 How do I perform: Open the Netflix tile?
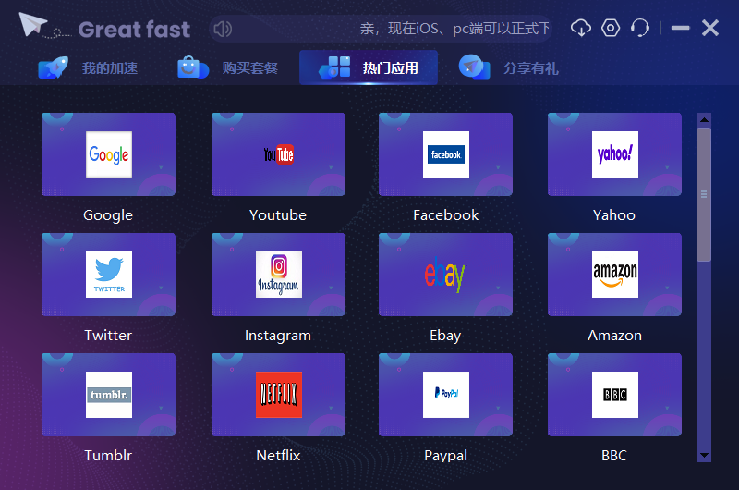tap(278, 395)
